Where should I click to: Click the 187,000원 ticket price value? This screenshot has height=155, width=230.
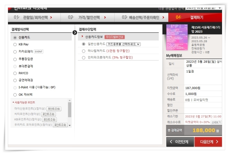193,88
